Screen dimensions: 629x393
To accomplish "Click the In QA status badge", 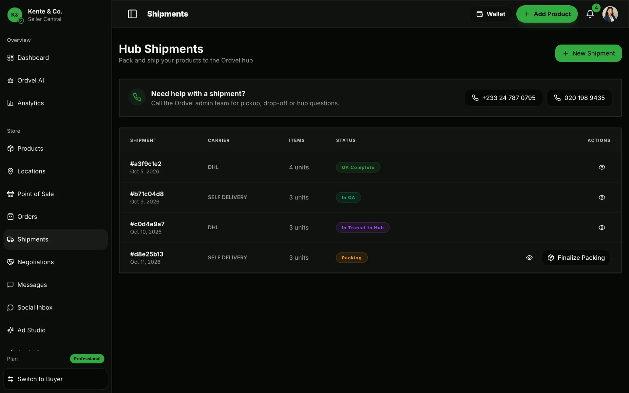I will 348,197.
